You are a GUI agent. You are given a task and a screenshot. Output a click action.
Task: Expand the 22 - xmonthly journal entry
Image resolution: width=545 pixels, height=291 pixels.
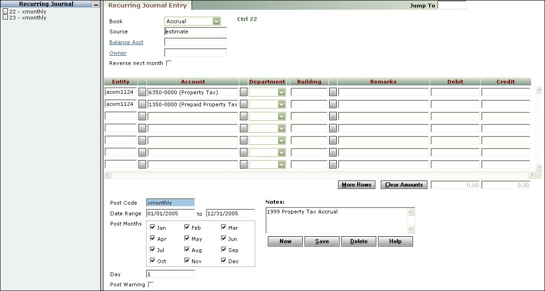pos(5,11)
